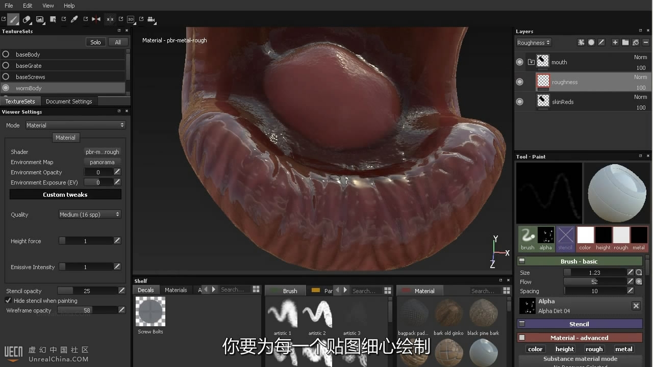Image resolution: width=653 pixels, height=367 pixels.
Task: Open the File menu
Action: click(x=9, y=6)
